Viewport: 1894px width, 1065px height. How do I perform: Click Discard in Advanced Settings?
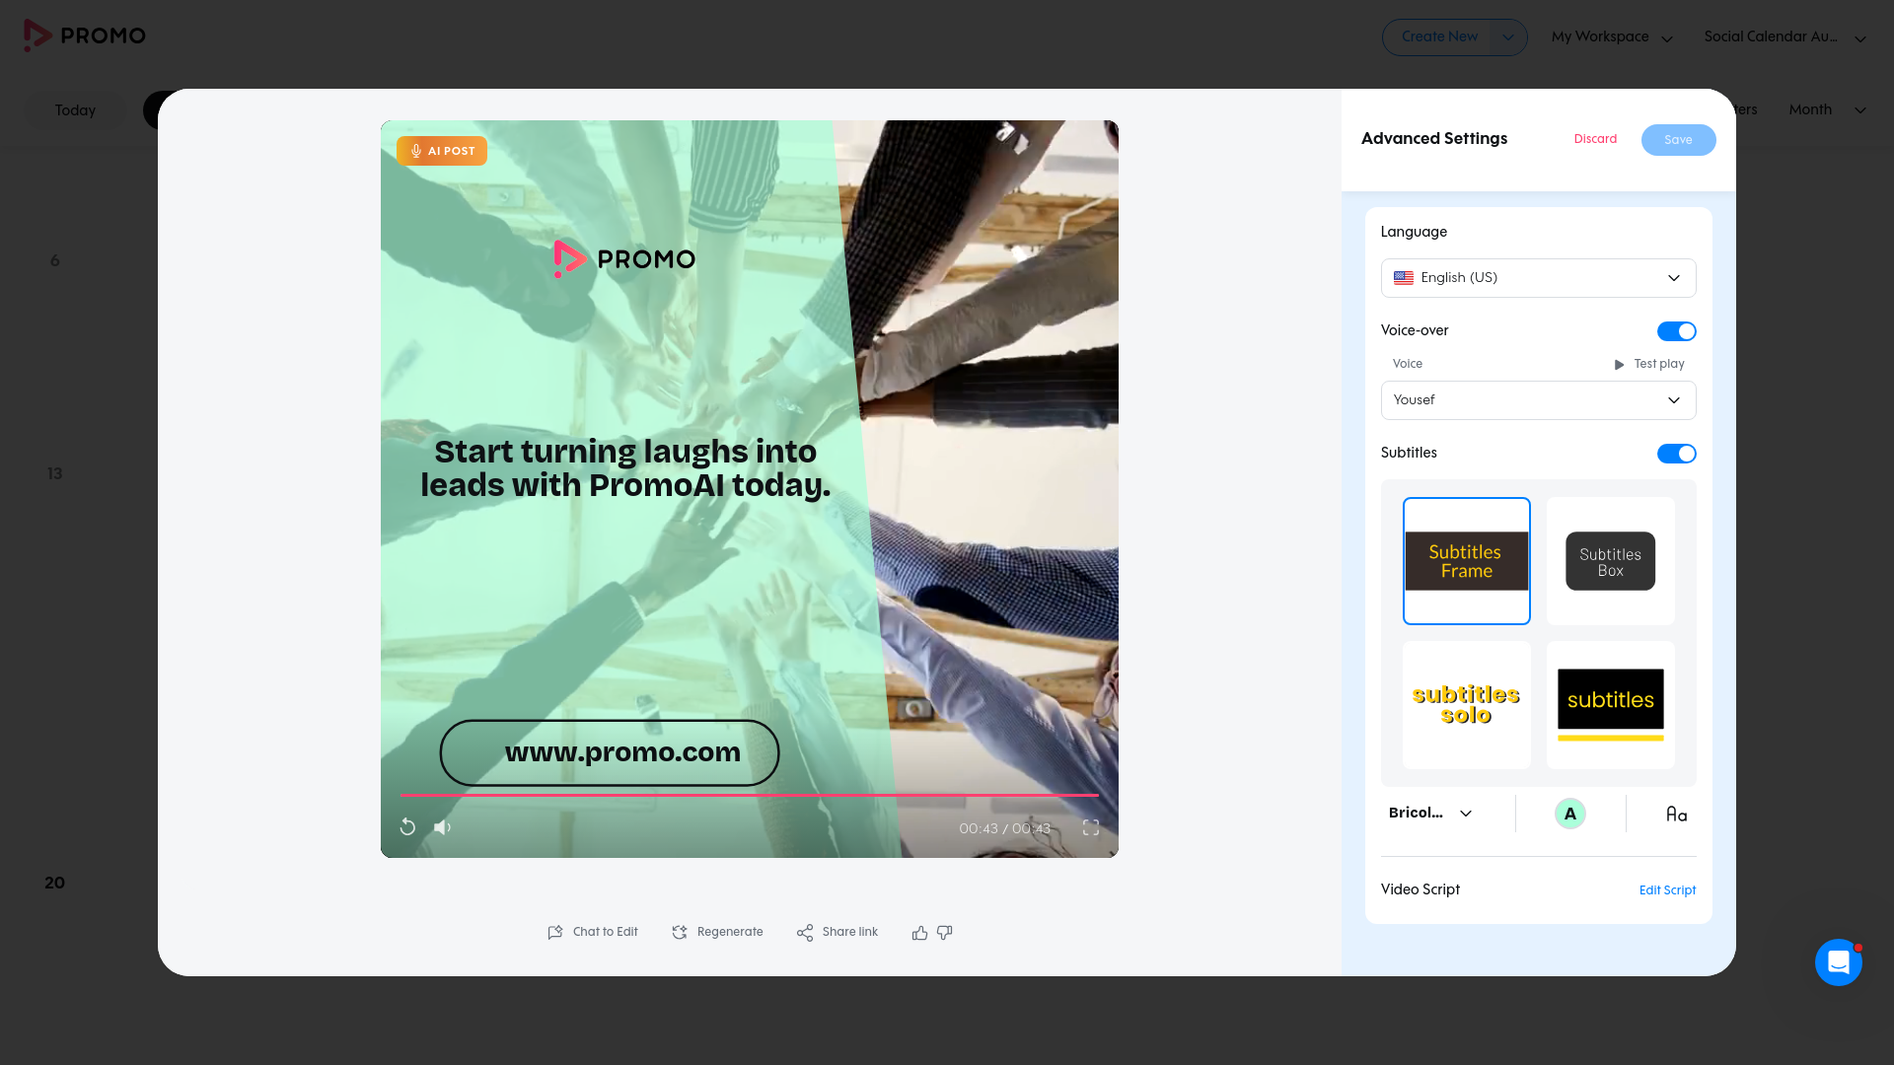1595,139
